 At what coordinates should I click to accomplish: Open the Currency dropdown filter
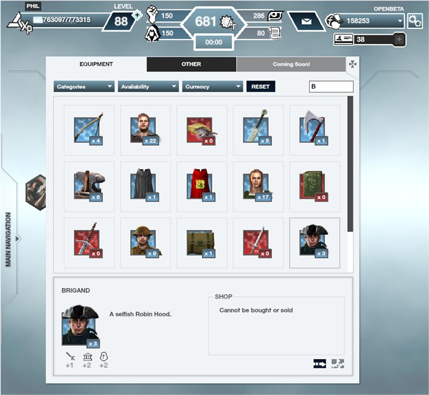pyautogui.click(x=213, y=86)
